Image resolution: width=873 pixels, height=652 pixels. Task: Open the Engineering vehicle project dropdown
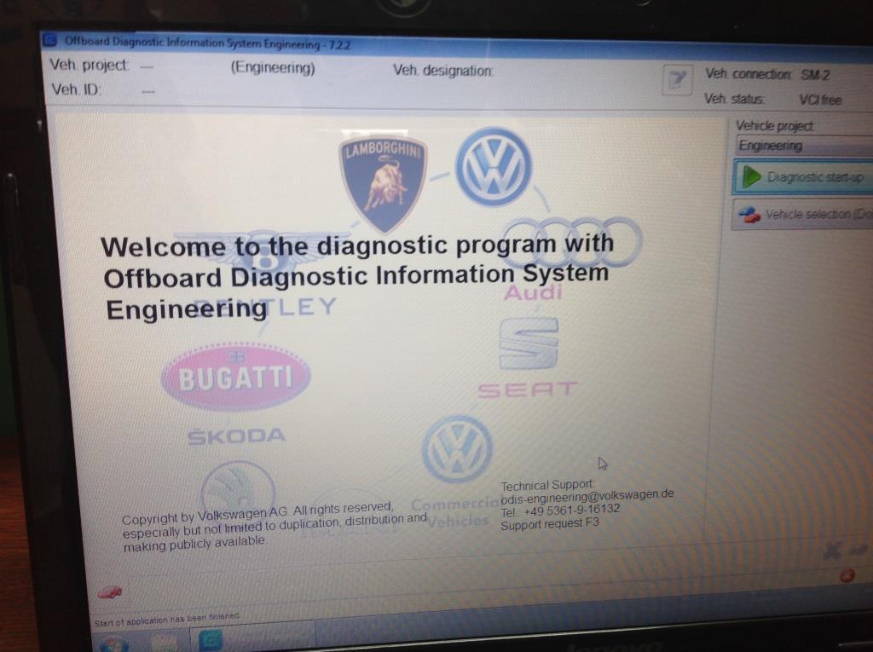[804, 147]
